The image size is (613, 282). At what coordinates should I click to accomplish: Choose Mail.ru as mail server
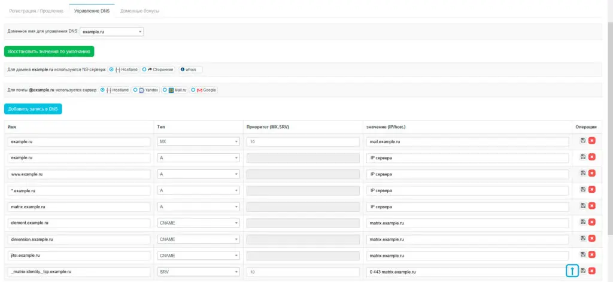click(x=165, y=90)
